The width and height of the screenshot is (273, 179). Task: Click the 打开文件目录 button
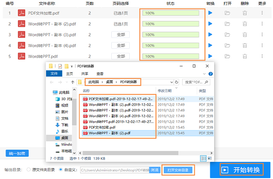point(178,170)
